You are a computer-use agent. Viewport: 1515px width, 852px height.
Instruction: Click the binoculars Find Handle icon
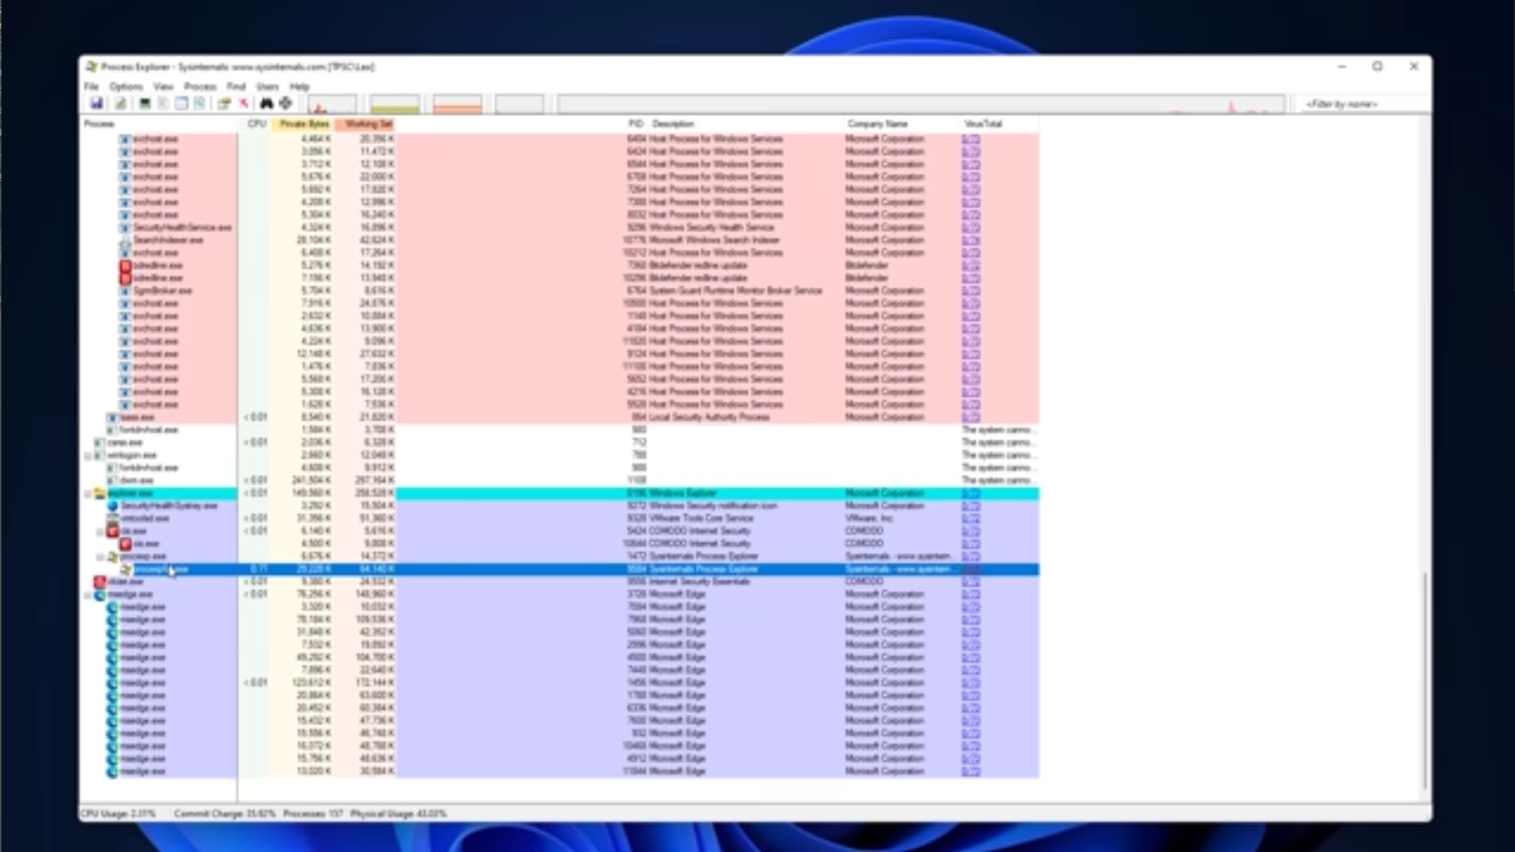pyautogui.click(x=267, y=103)
